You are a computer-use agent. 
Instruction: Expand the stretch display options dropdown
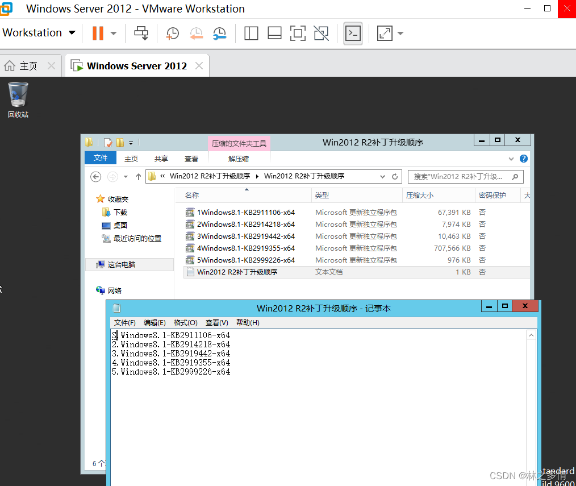point(400,33)
